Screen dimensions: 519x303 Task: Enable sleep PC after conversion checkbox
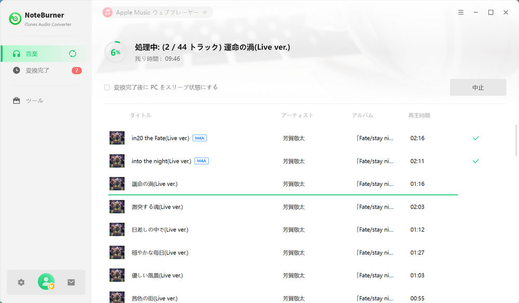coord(107,88)
